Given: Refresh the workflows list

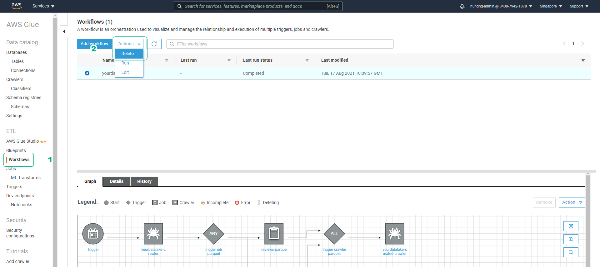Looking at the screenshot, I should (154, 44).
